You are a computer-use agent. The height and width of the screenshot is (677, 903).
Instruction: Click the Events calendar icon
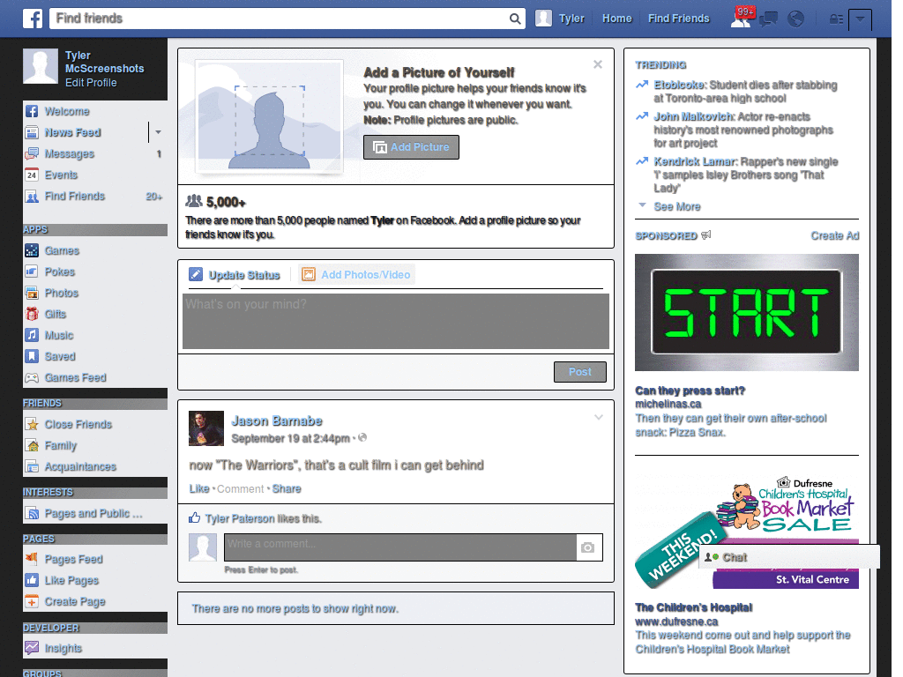[32, 175]
